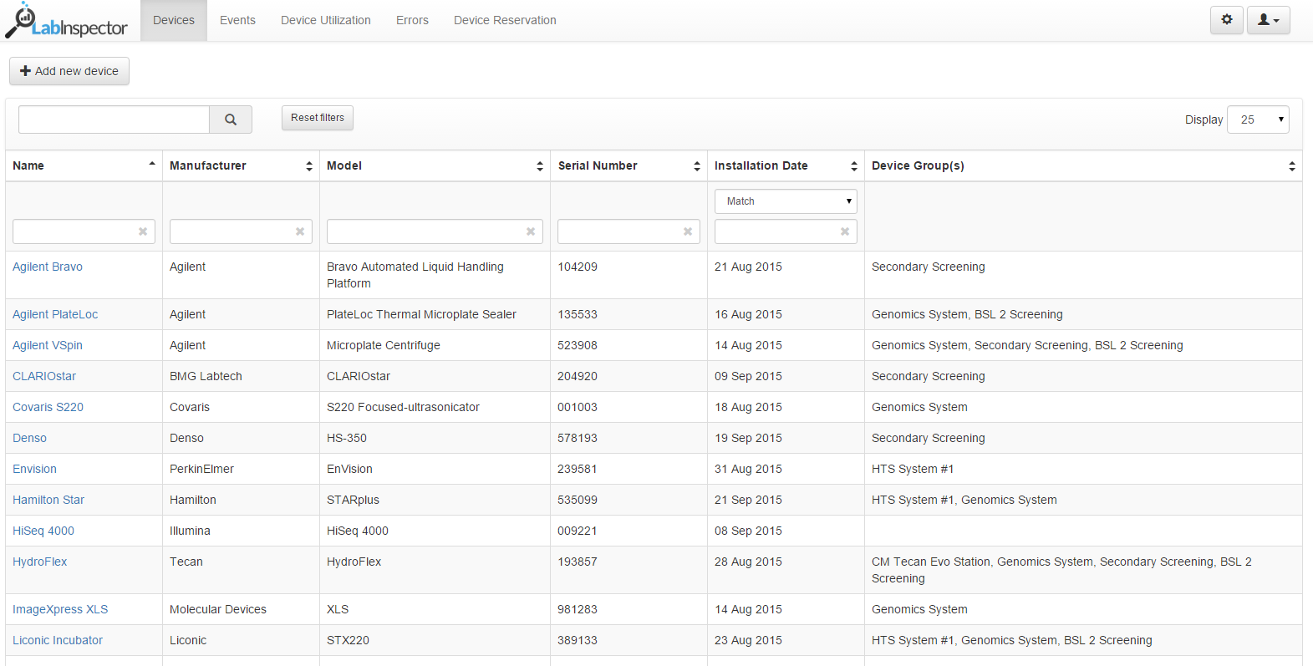Select the 'Microplate Centrifuge' model cell
The height and width of the screenshot is (666, 1313).
tap(435, 345)
